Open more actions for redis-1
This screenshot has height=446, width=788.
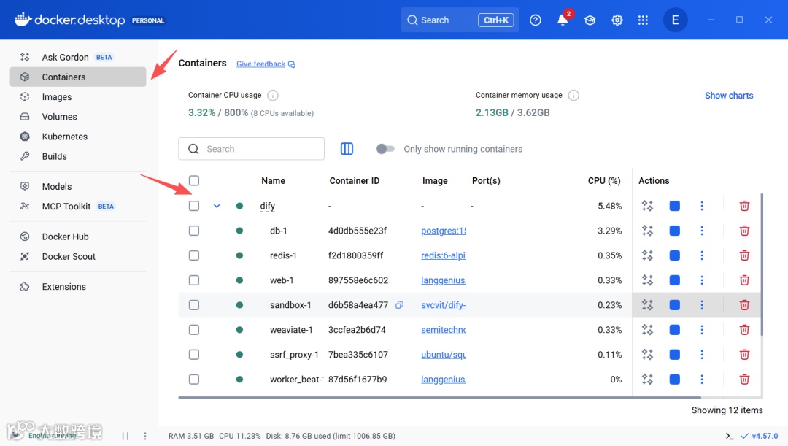pos(702,255)
